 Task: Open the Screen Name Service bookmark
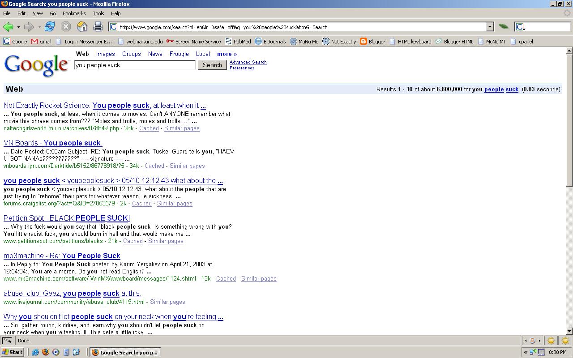tap(193, 41)
